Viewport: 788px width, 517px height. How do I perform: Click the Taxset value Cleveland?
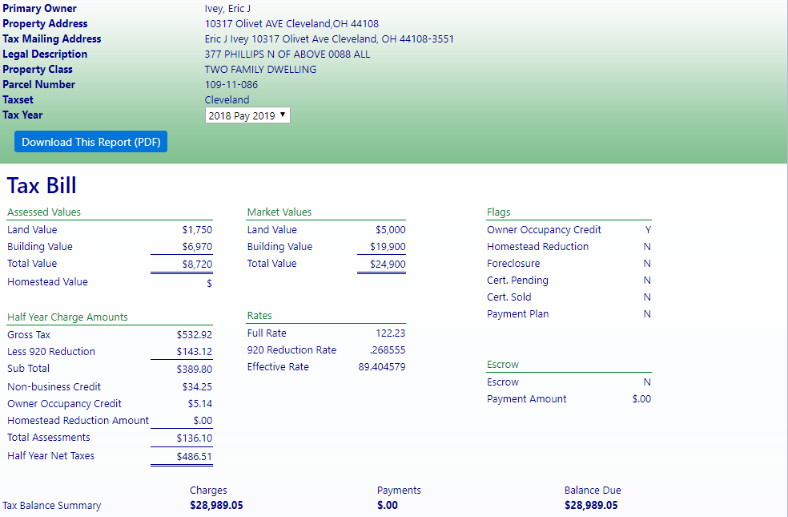[227, 100]
